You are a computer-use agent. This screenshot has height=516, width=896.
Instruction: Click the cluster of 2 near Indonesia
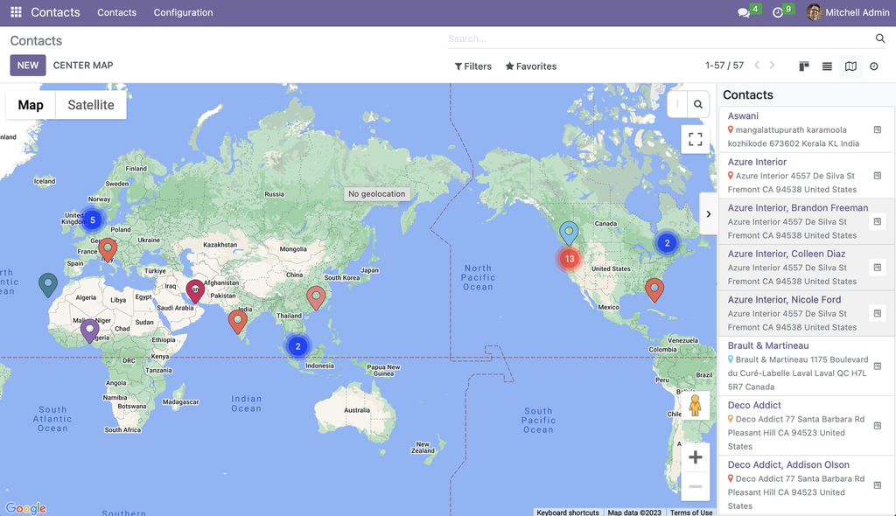click(x=297, y=346)
